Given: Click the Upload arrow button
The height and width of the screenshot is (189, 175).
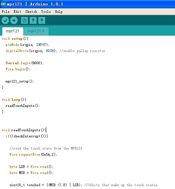Looking at the screenshot, I should coord(14,20).
